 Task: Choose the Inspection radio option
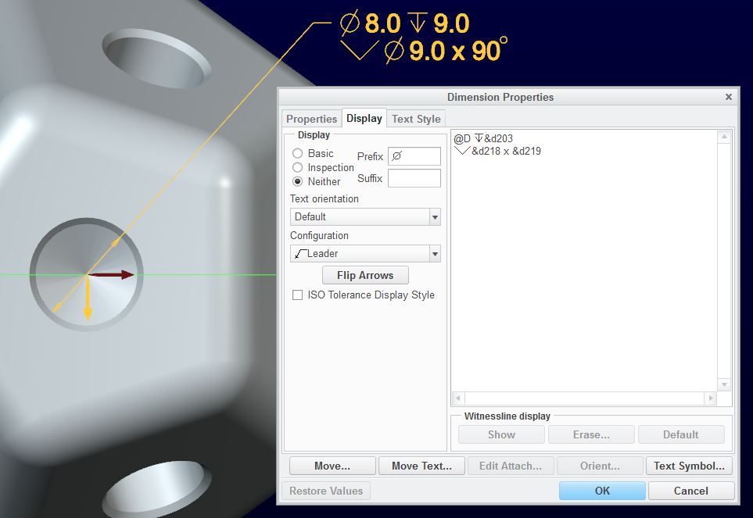(x=298, y=167)
